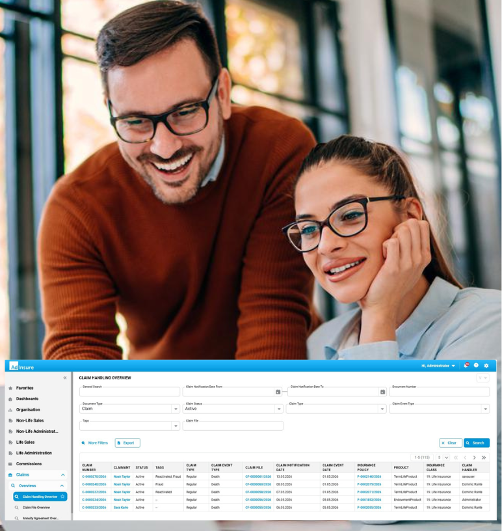Click the General Search input field
This screenshot has height=531, width=502.
[x=129, y=392]
